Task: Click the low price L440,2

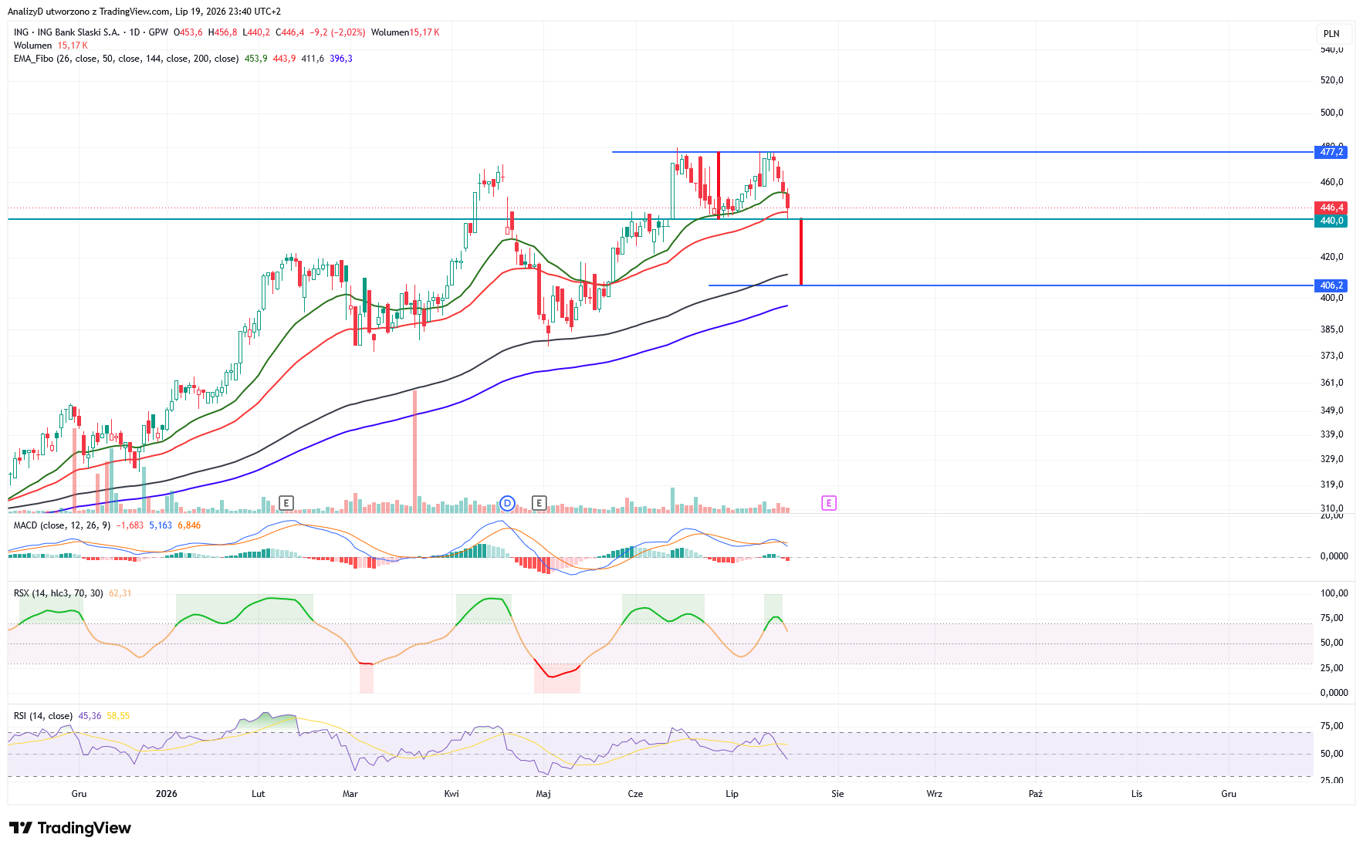Action: click(256, 32)
